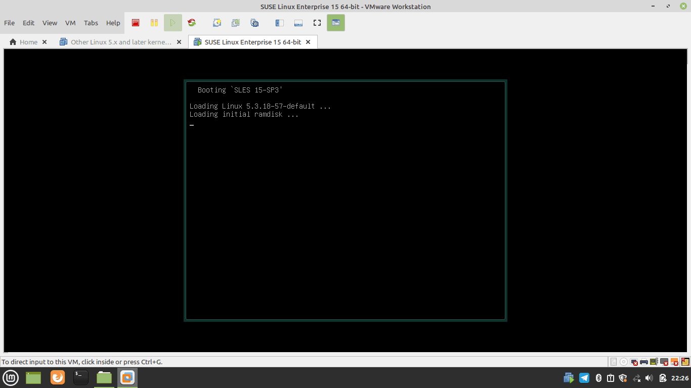Image resolution: width=691 pixels, height=388 pixels.
Task: Click the network connection tray icon
Action: click(637, 378)
